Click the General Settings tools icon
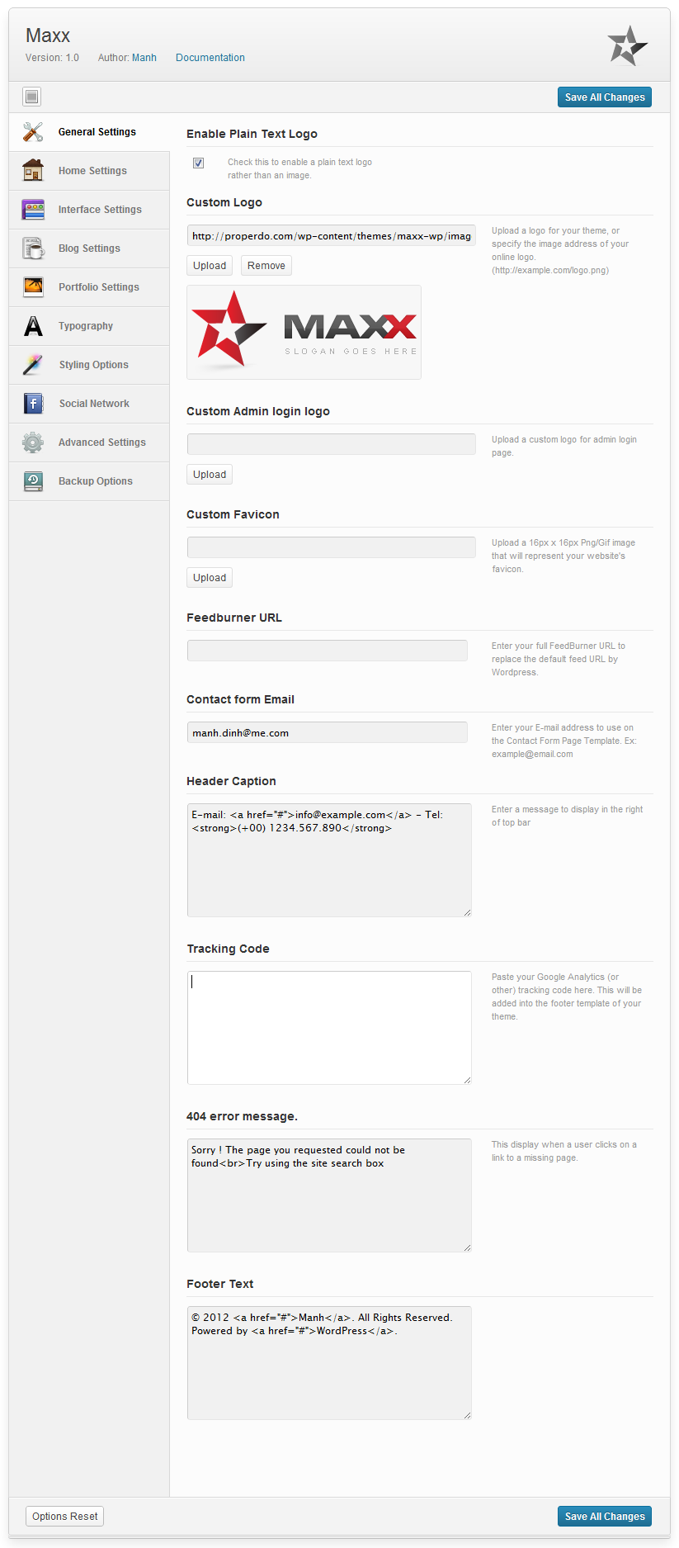The image size is (679, 1548). [33, 132]
